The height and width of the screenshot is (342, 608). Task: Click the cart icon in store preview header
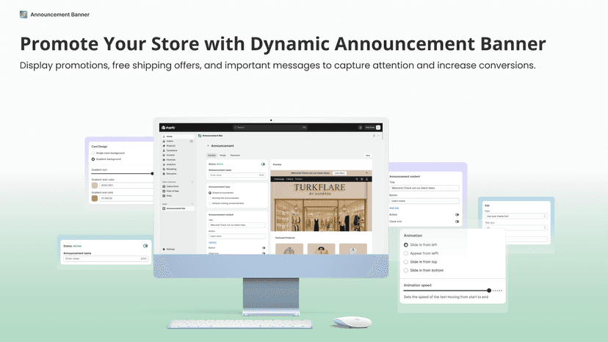pos(362,179)
